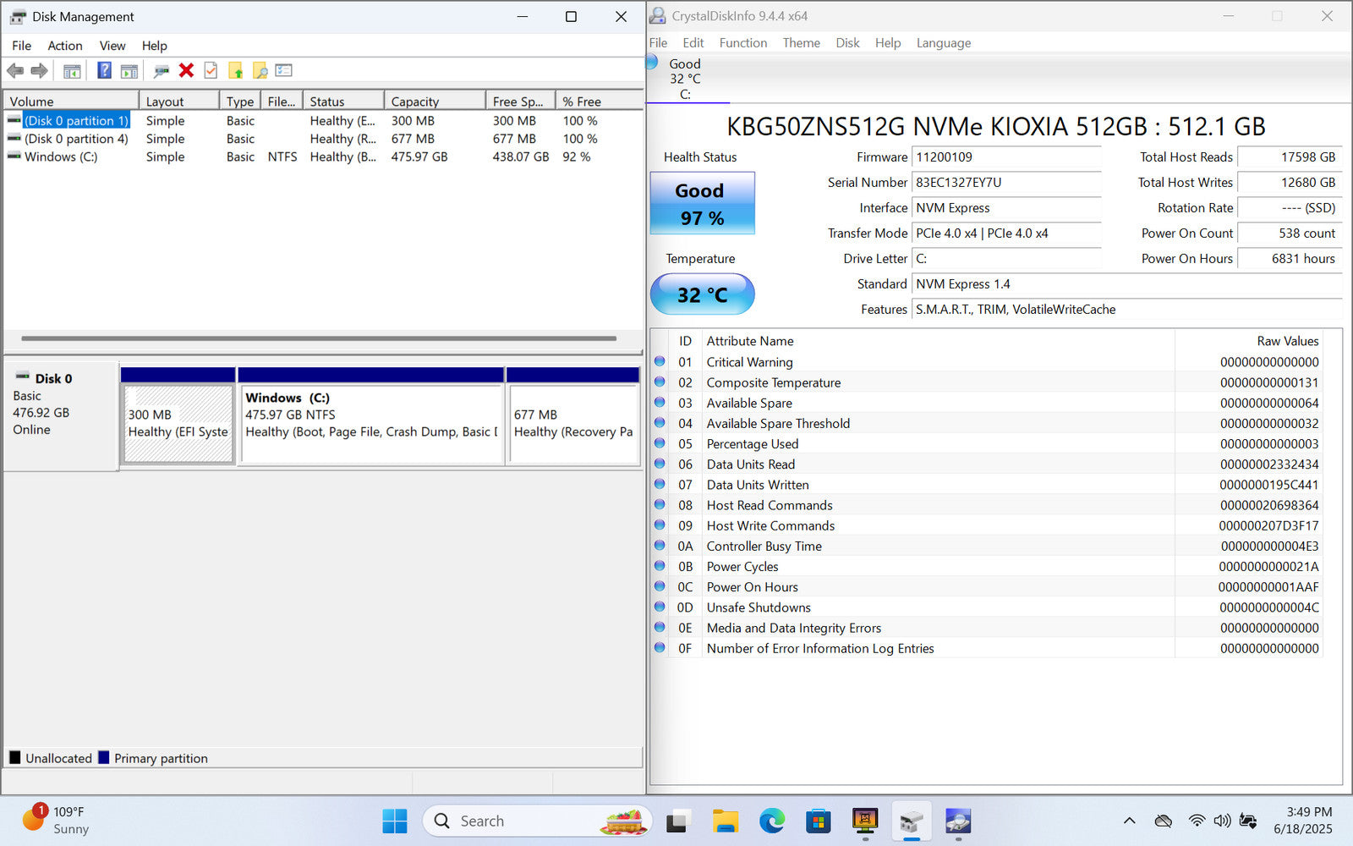Show hidden tray icons chevron

[x=1129, y=821]
